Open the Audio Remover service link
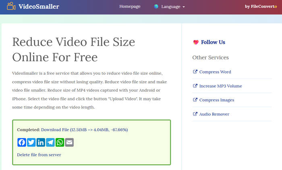This screenshot has height=170, width=282. 214,114
